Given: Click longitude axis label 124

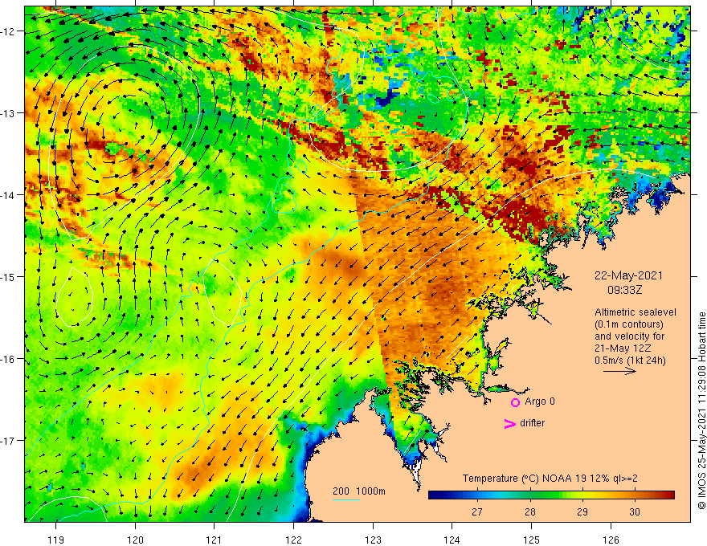Looking at the screenshot, I should click(x=452, y=540).
